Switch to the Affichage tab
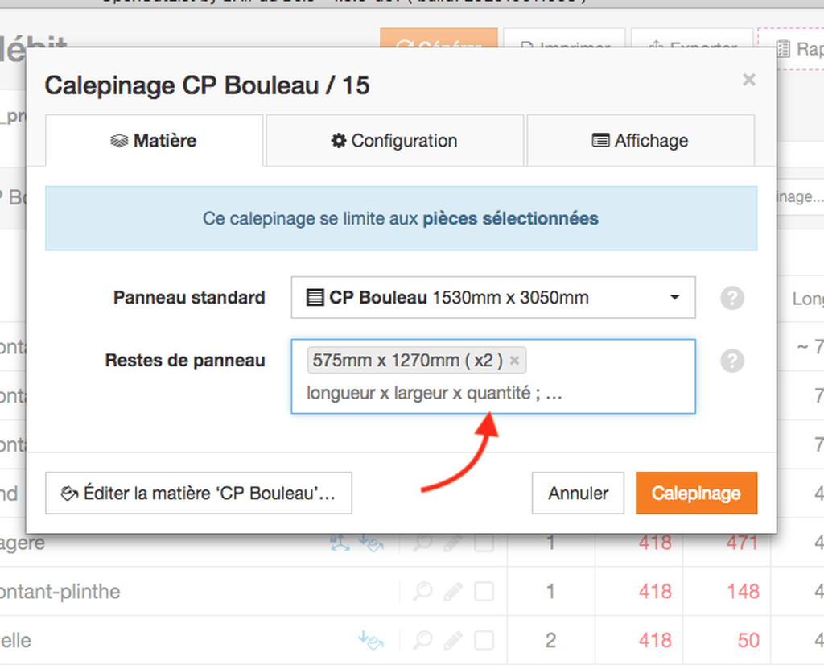This screenshot has width=824, height=665. coord(640,141)
